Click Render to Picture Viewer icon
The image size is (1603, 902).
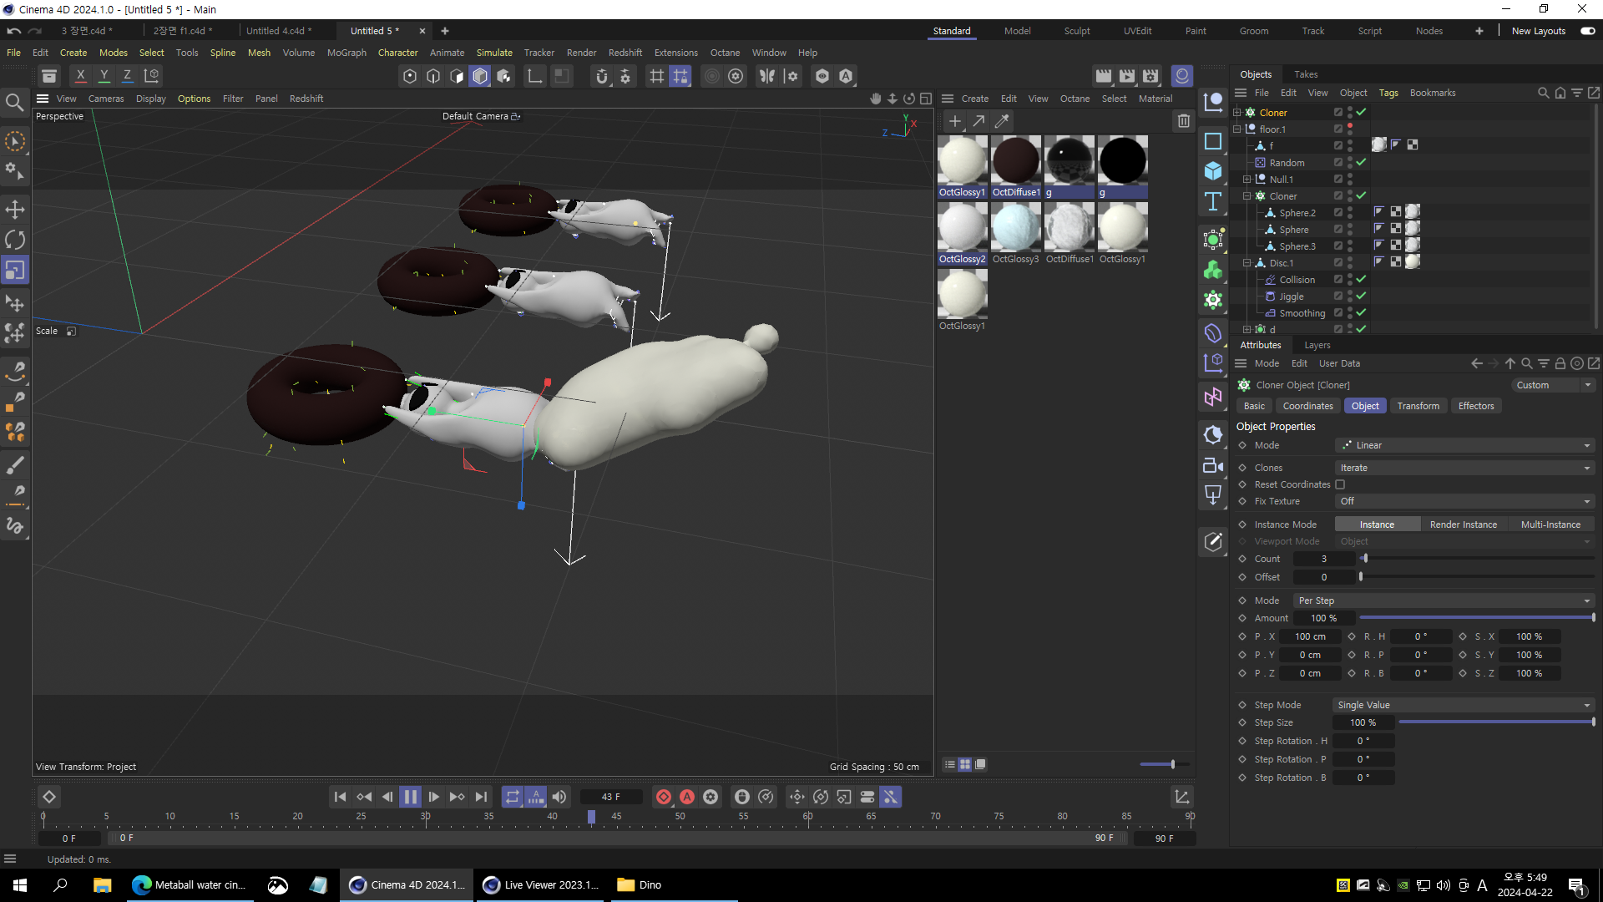(1127, 76)
